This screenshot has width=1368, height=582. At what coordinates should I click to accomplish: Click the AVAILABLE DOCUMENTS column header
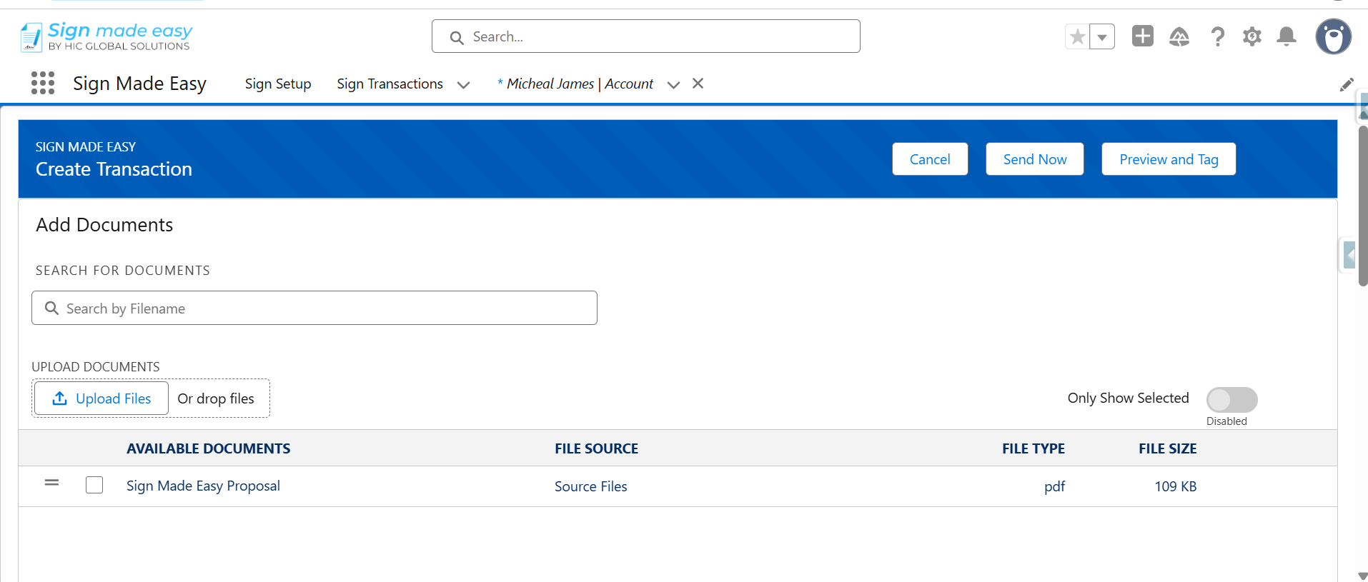tap(208, 448)
